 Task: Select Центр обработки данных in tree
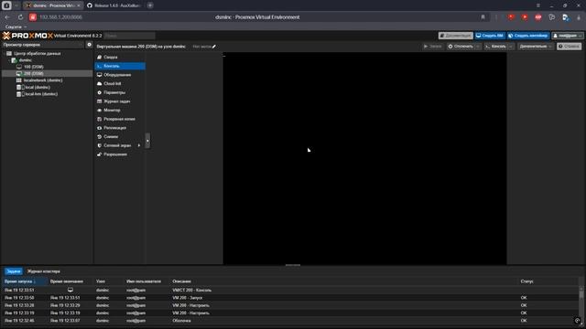coord(37,54)
